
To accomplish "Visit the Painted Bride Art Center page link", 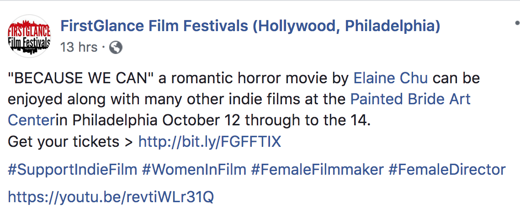I will pyautogui.click(x=410, y=99).
